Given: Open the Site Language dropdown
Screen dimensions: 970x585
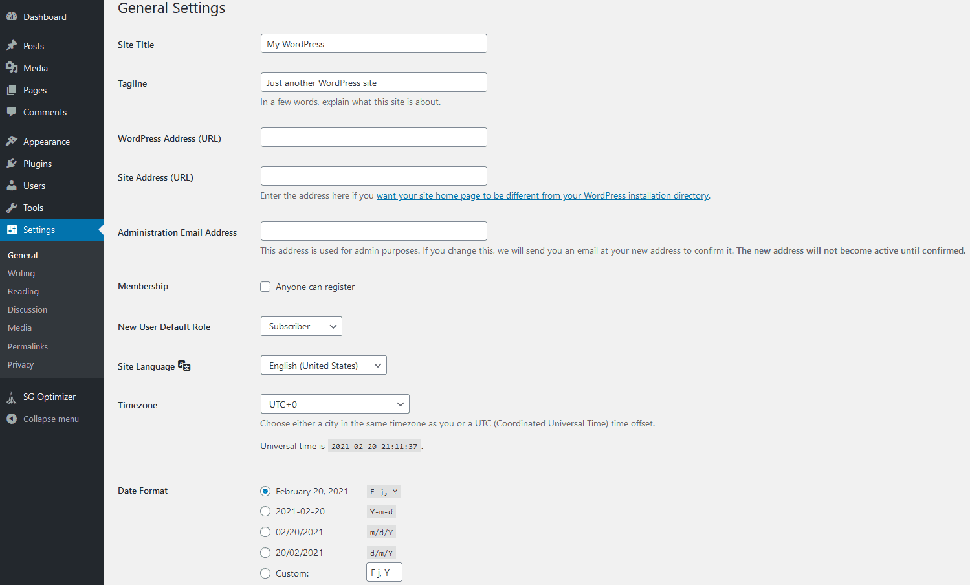Looking at the screenshot, I should pos(324,366).
